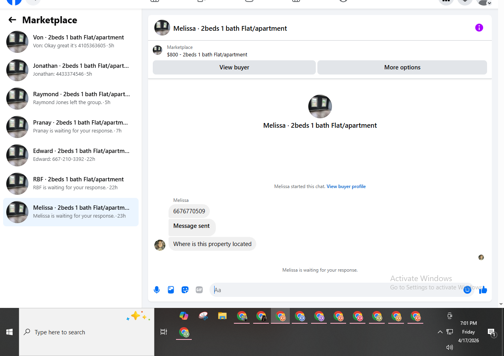The height and width of the screenshot is (356, 504).
Task: Open the sticker picker icon
Action: click(x=185, y=290)
